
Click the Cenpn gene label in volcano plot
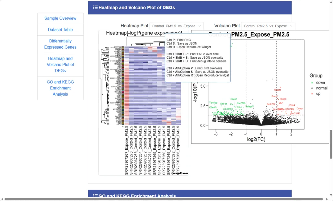(x=300, y=108)
